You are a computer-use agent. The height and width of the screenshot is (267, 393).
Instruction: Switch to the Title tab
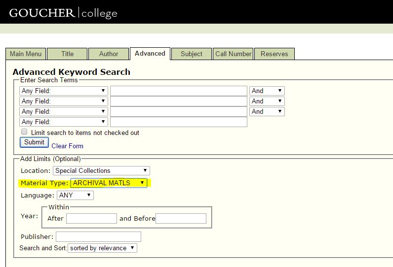(x=68, y=54)
